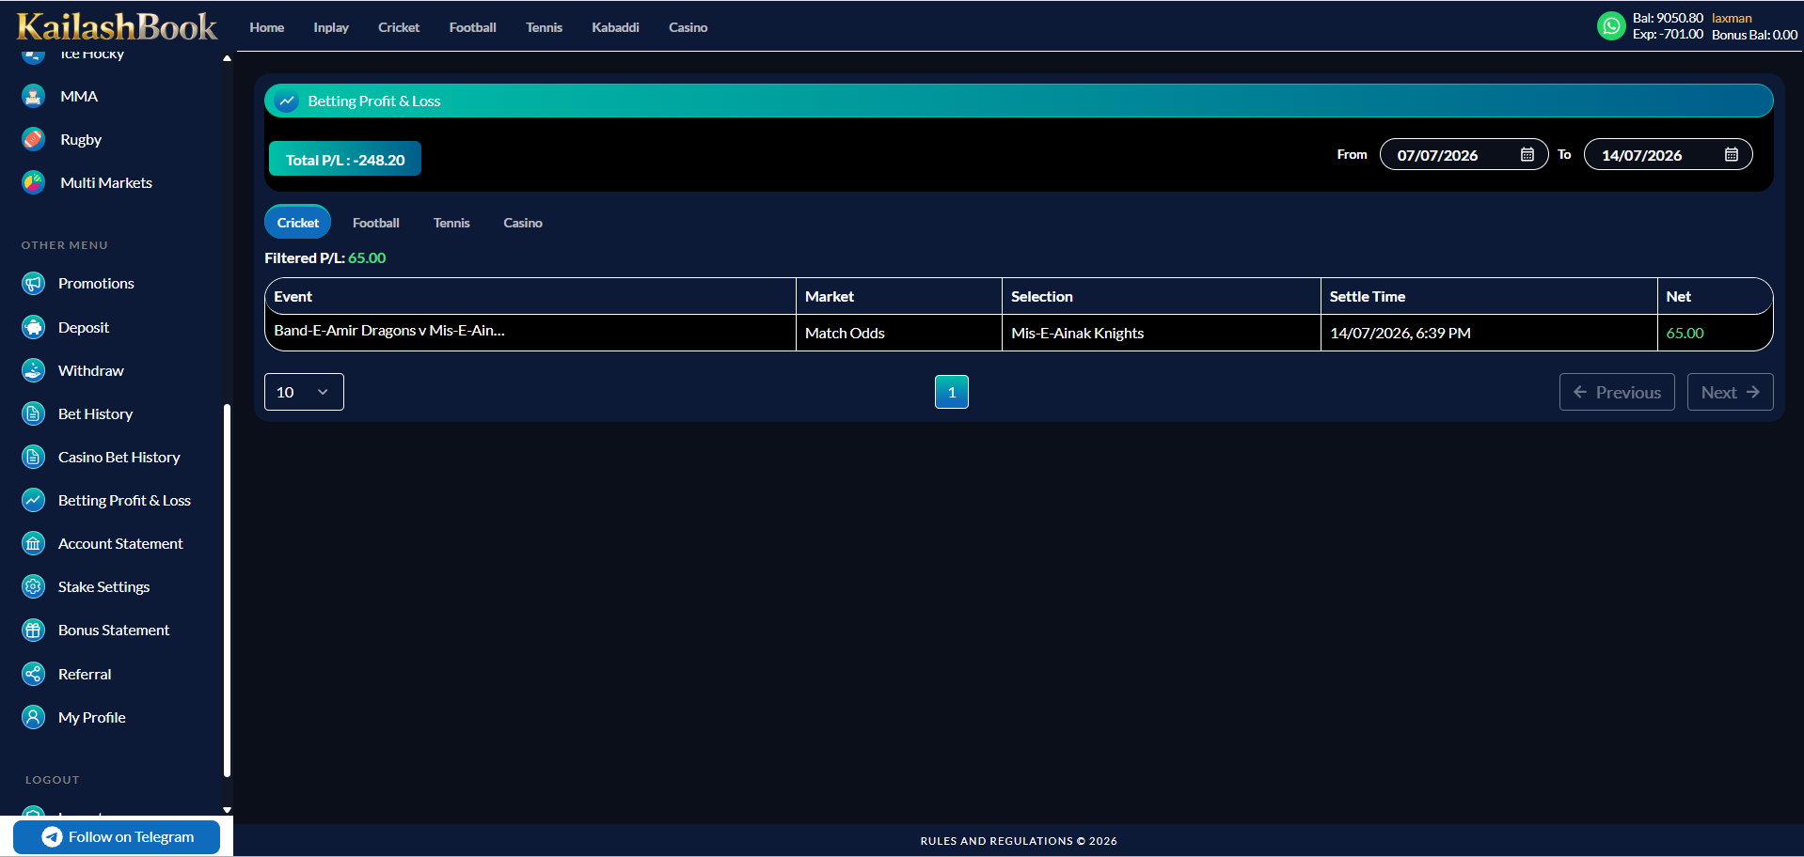Click the panel header trend-line icon
Image resolution: width=1804 pixels, height=857 pixels.
click(x=287, y=101)
